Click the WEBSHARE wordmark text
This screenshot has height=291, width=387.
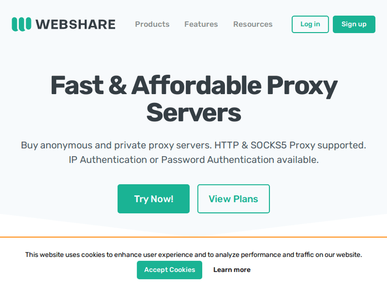[x=75, y=24]
